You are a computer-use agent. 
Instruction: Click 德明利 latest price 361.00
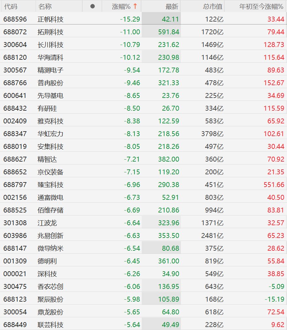tap(169, 261)
